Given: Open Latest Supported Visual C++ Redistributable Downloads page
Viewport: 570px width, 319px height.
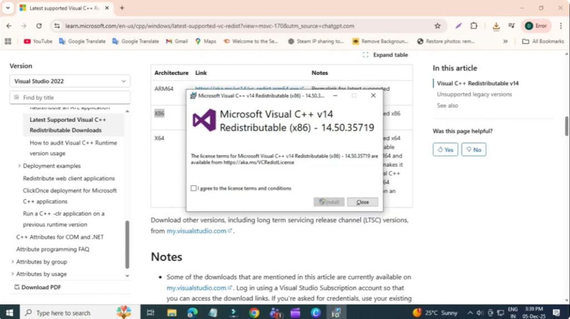Looking at the screenshot, I should pos(68,125).
